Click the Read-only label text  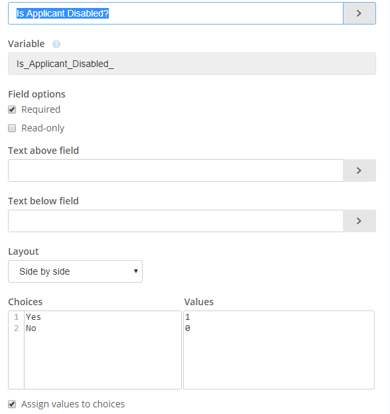(x=42, y=128)
